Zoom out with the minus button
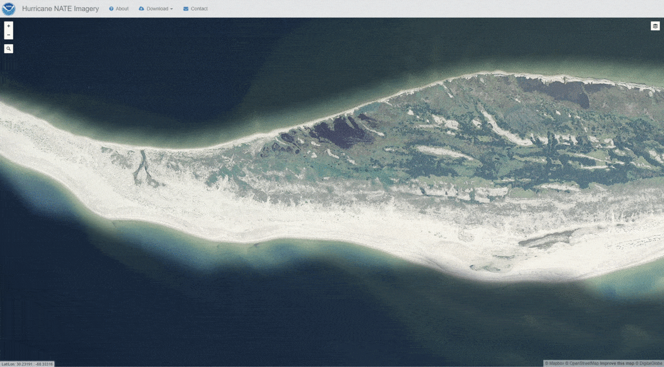Image resolution: width=664 pixels, height=367 pixels. point(9,35)
